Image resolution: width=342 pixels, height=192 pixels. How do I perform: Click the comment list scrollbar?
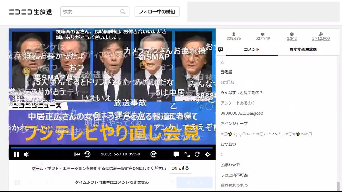click(x=338, y=187)
